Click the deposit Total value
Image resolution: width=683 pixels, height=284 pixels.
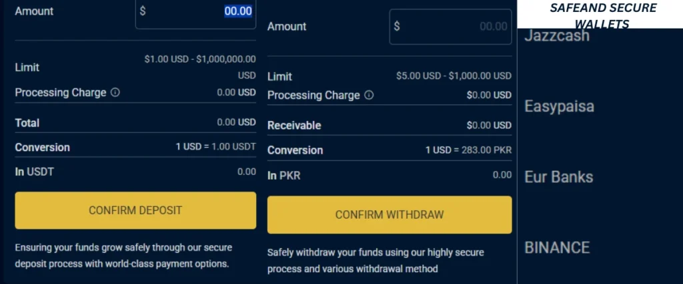pos(236,122)
